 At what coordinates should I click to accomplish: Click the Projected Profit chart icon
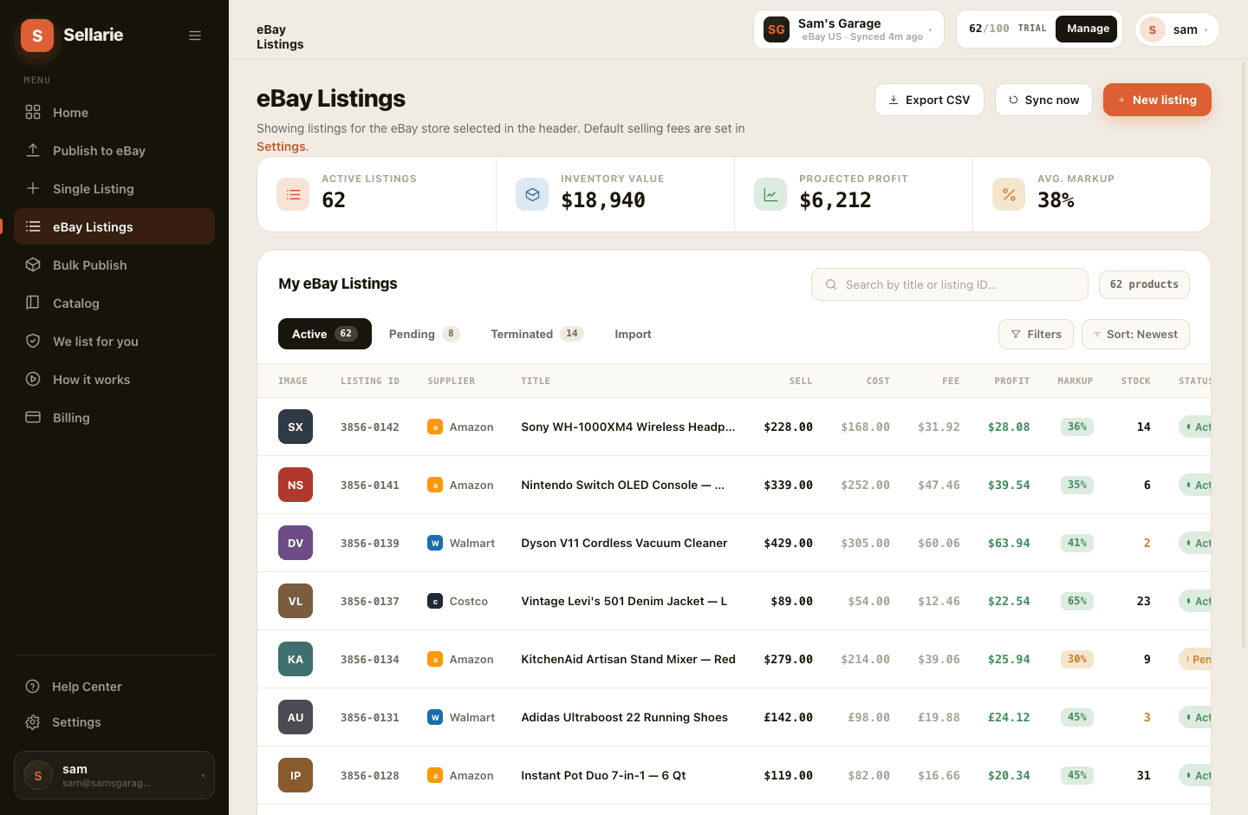[770, 194]
